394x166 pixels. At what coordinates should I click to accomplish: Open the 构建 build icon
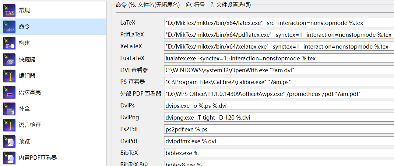coord(9,43)
